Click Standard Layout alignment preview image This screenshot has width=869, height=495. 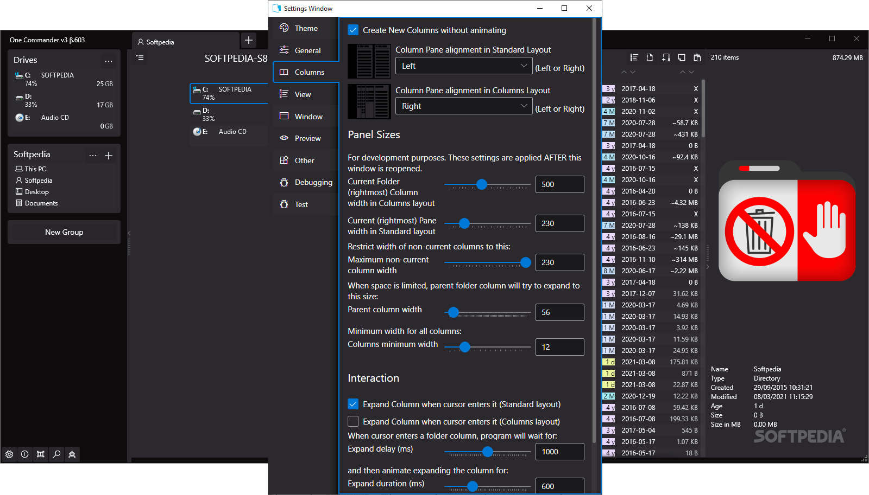click(x=369, y=61)
